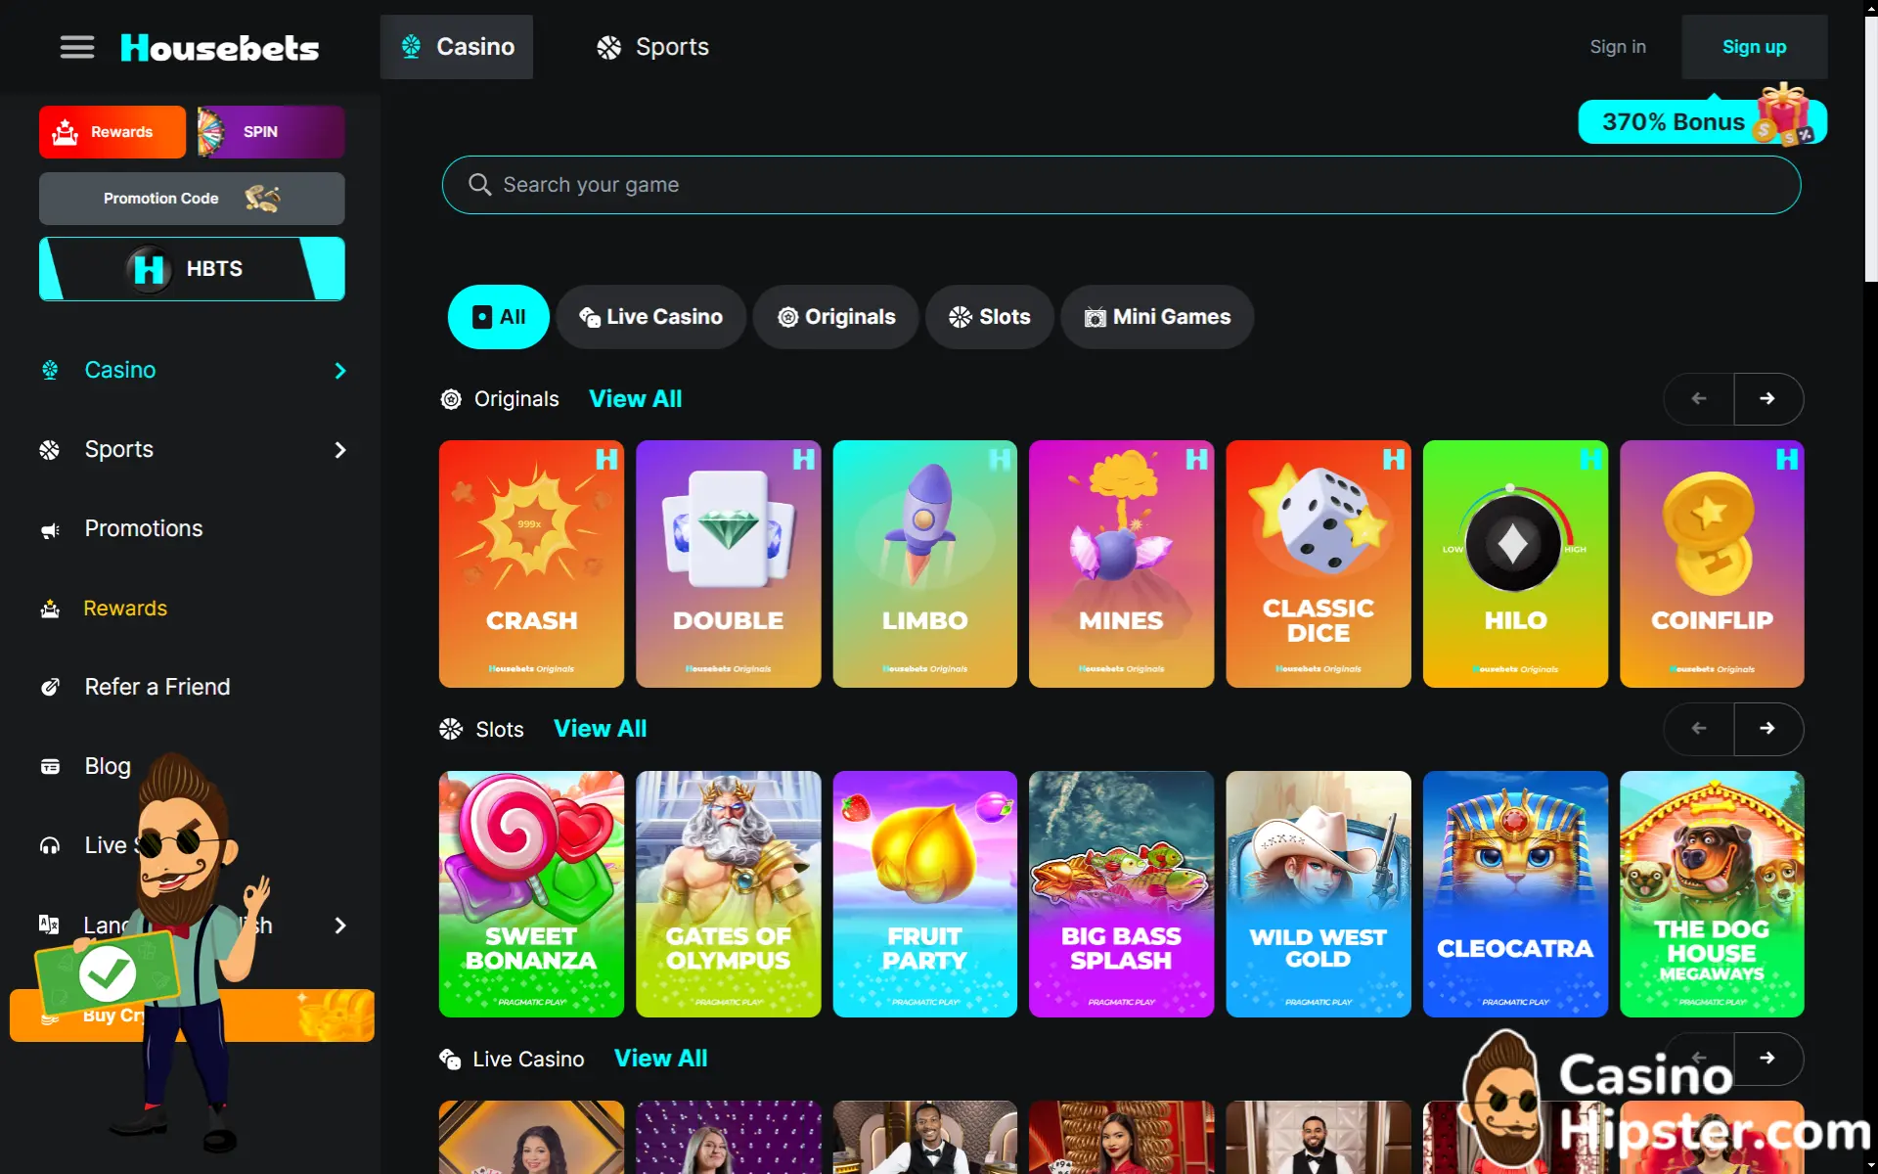Viewport: 1878px width, 1174px height.
Task: Open the Sweet Bonanza slot
Action: tap(531, 894)
